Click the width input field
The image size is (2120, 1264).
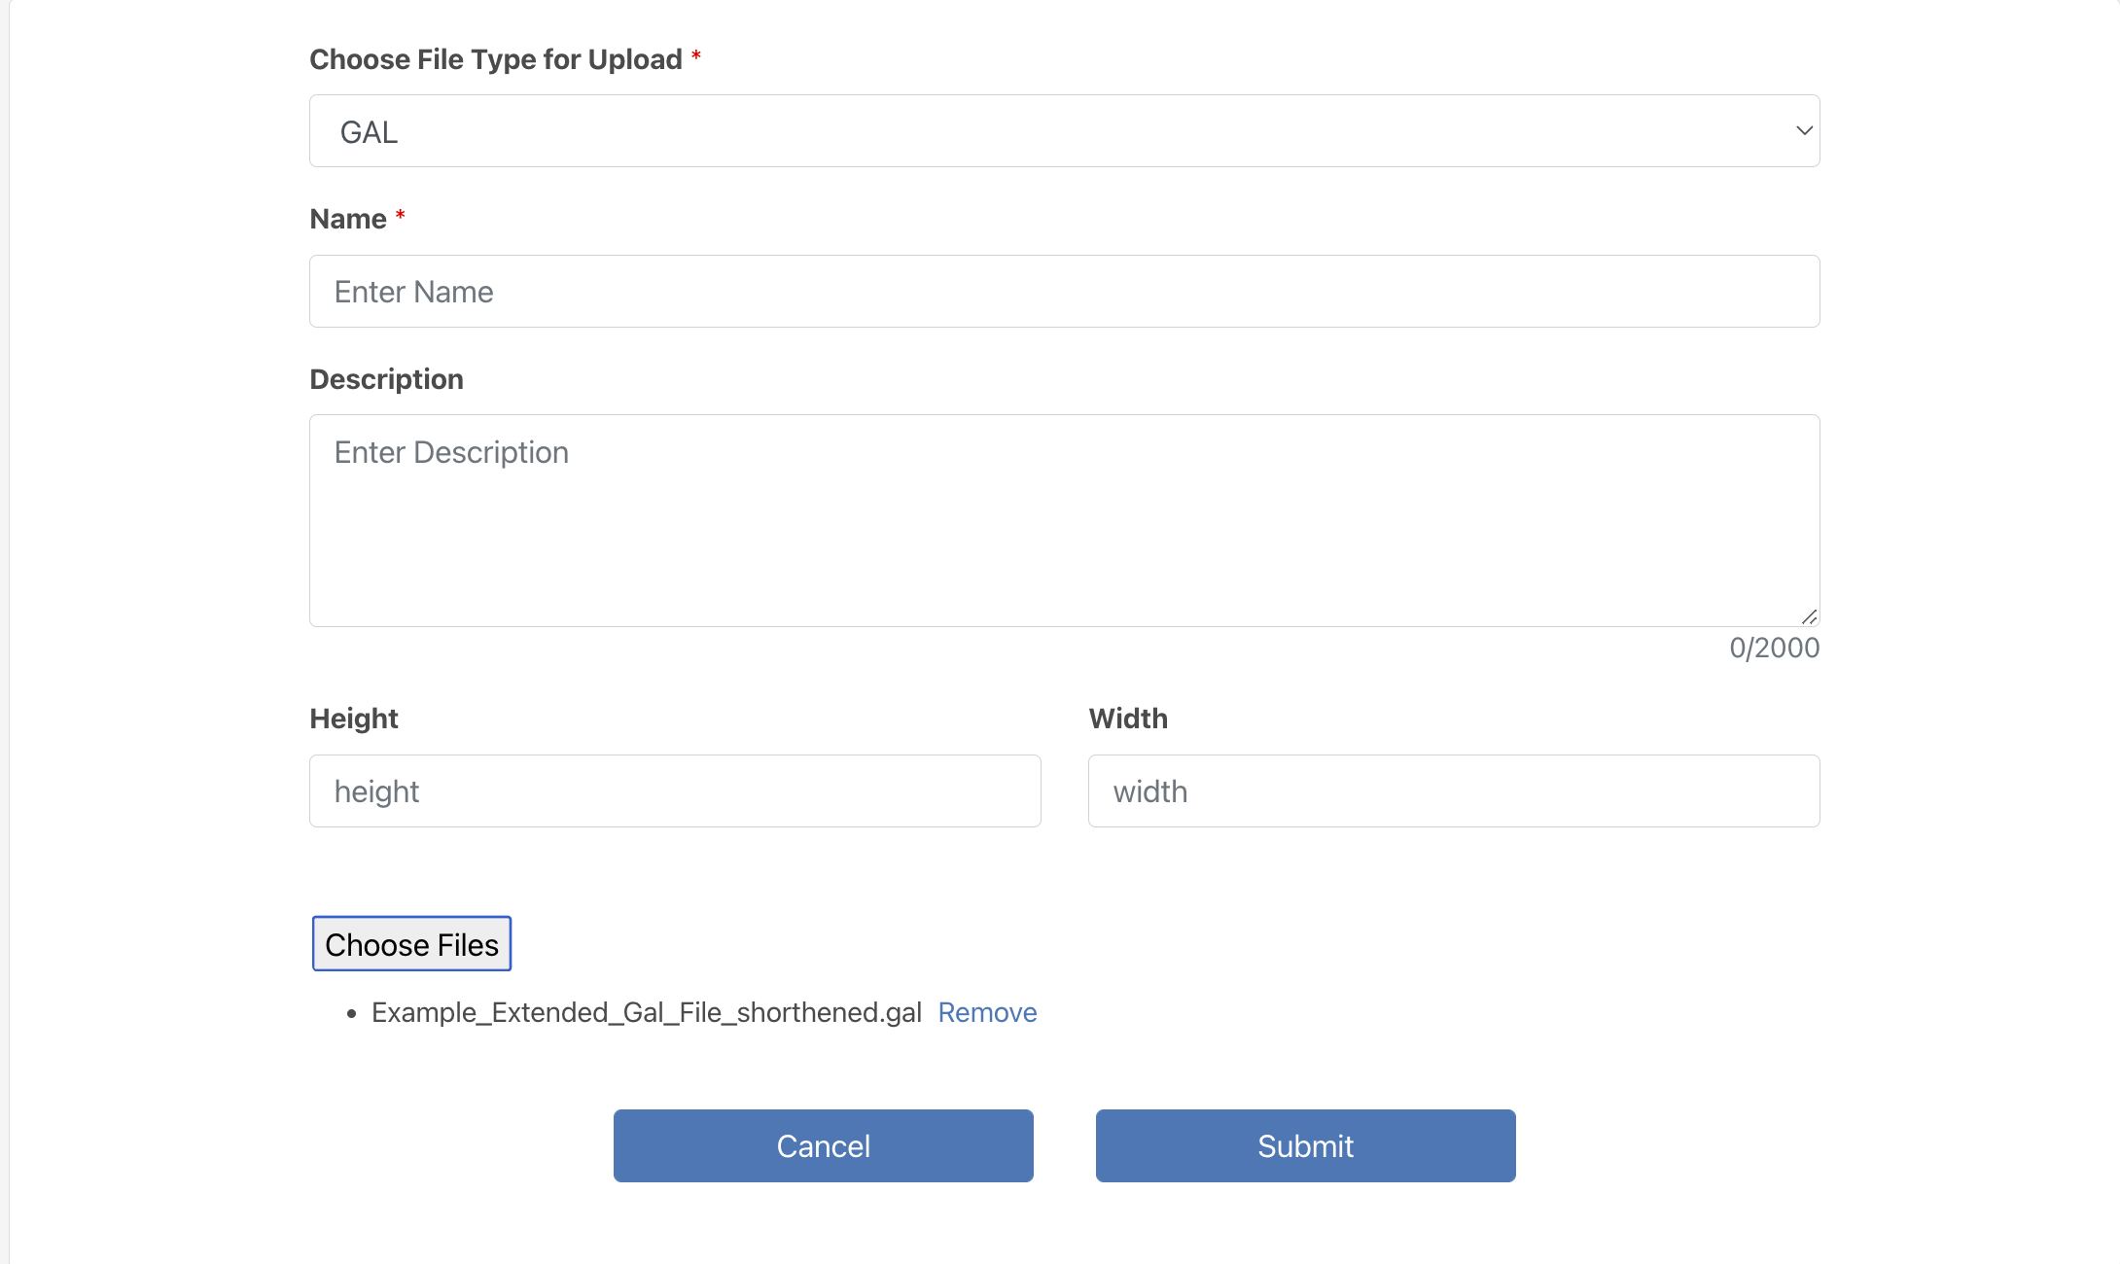1454,791
